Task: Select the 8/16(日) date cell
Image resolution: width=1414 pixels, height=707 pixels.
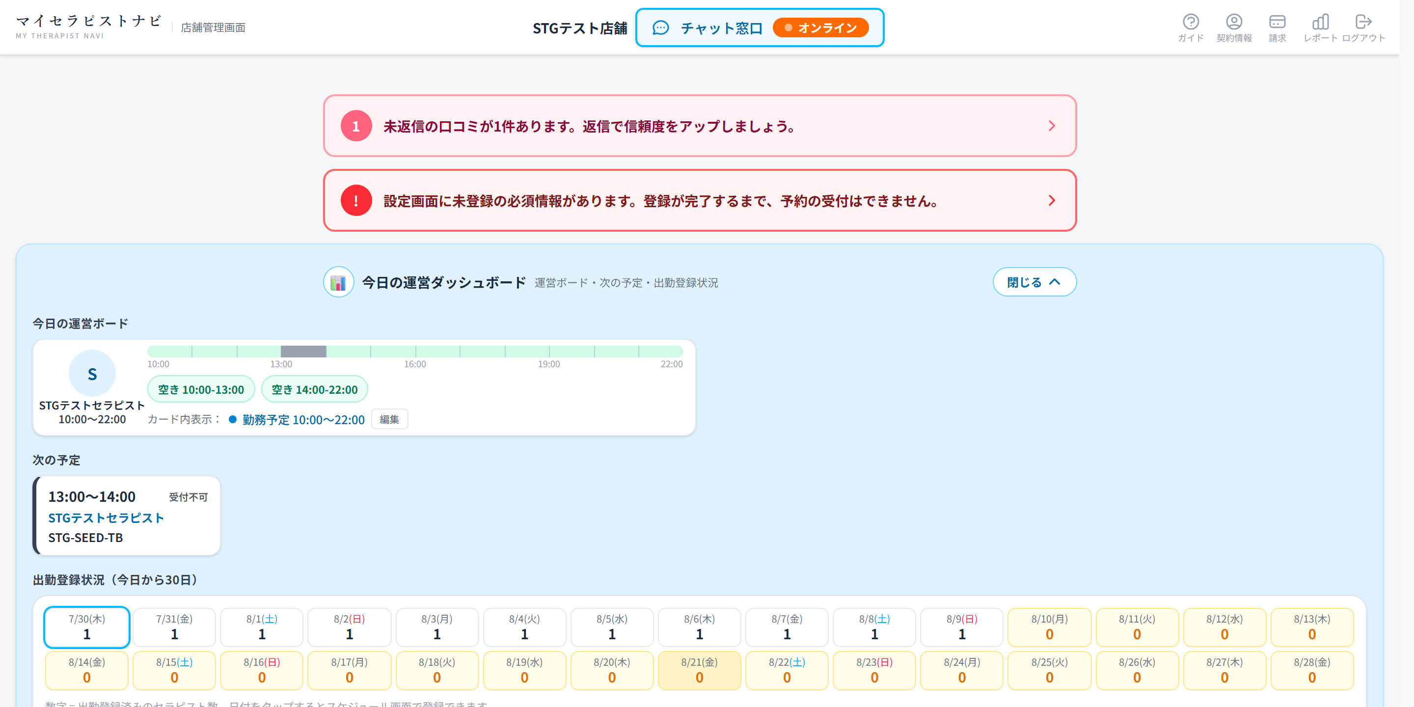Action: (262, 670)
